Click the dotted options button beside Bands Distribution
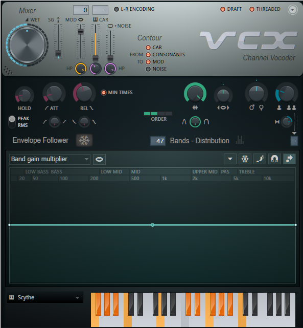Viewport: 303px width, 328px height. (x=294, y=141)
